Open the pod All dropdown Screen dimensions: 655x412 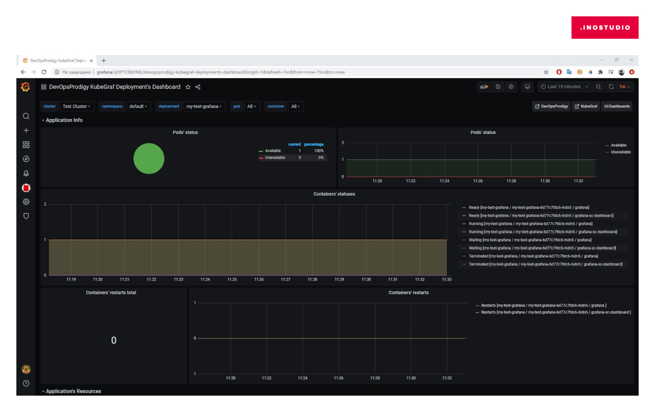[252, 106]
